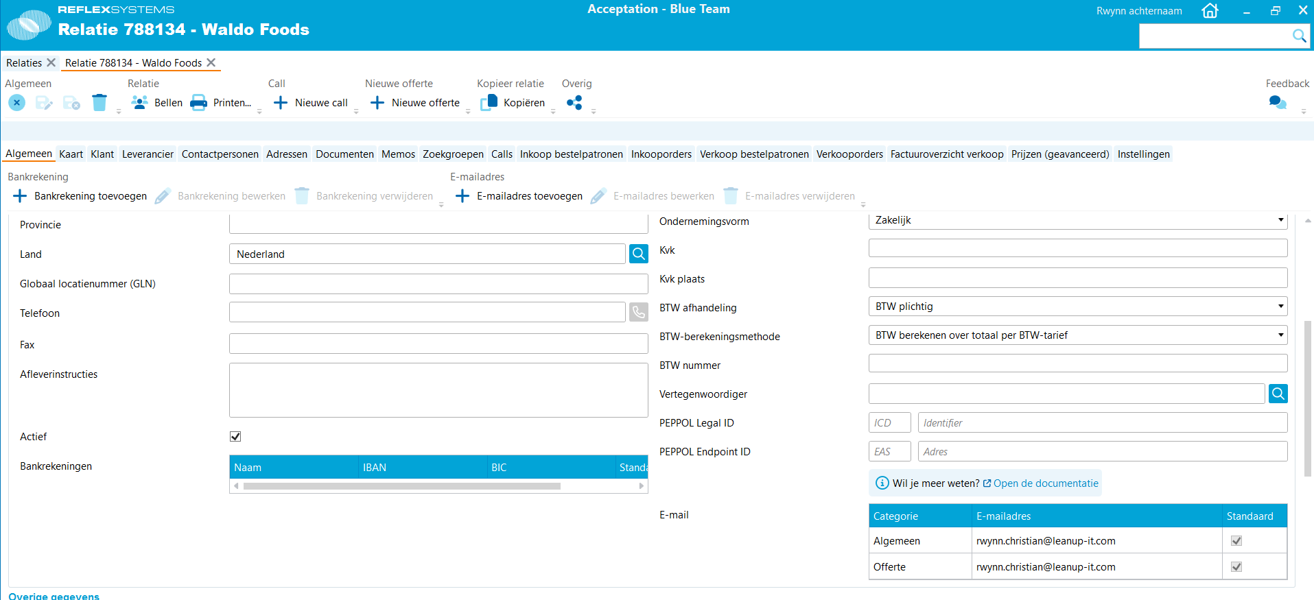
Task: Expand the BTW-berekeningsmethode dropdown
Action: (x=1078, y=335)
